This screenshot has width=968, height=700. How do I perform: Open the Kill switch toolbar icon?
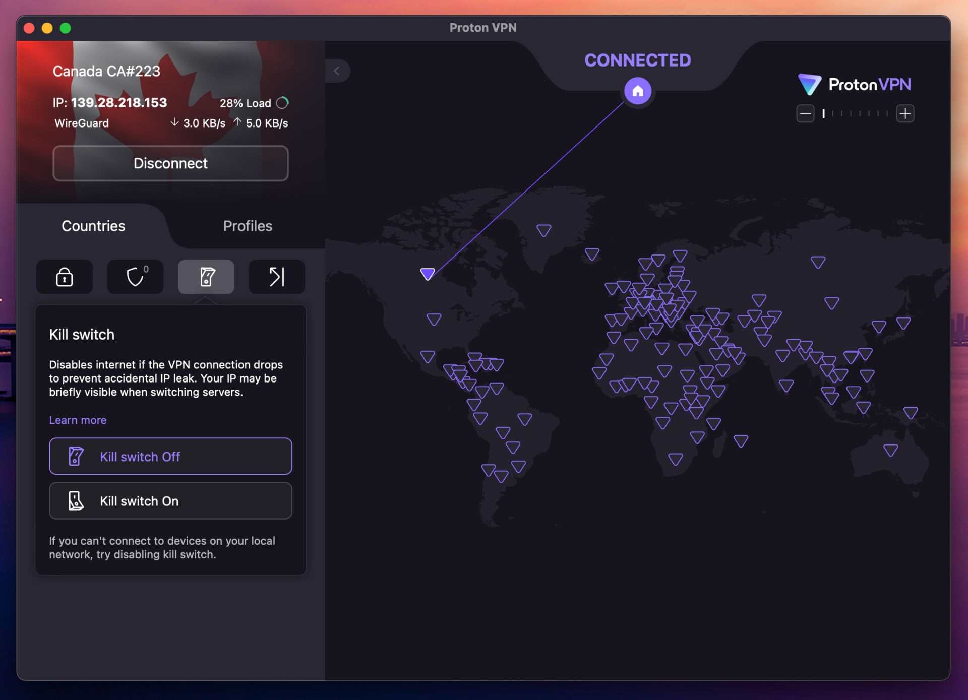click(x=206, y=277)
